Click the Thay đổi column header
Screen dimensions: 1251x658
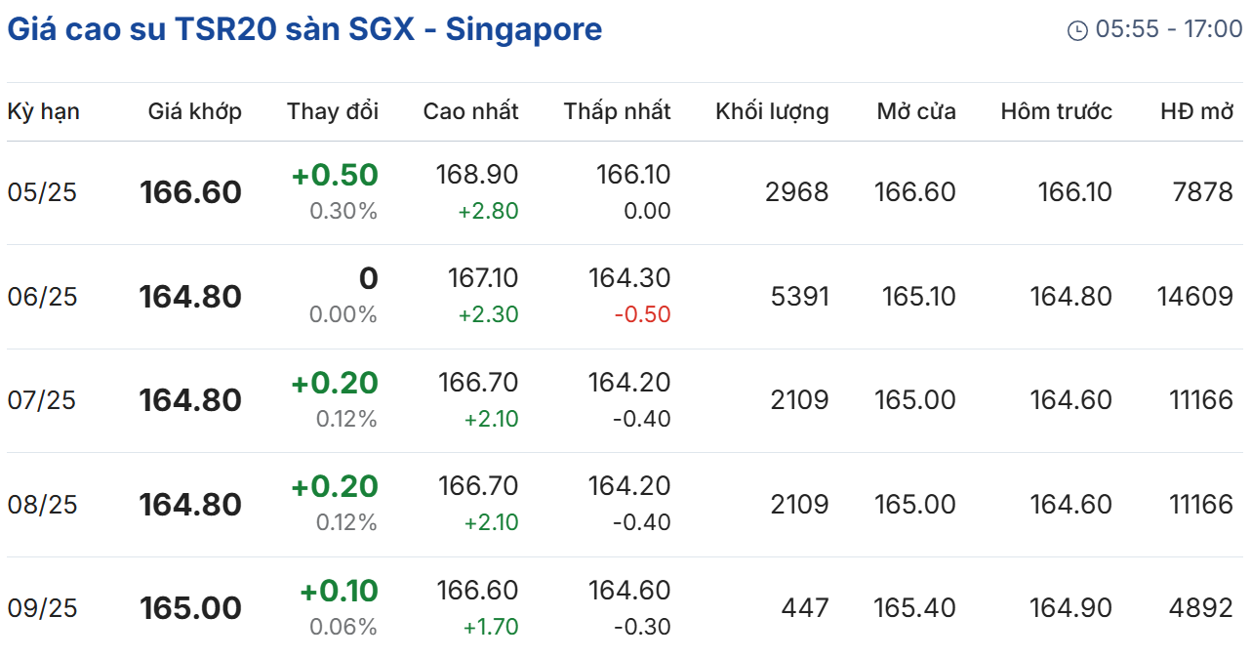coord(332,111)
